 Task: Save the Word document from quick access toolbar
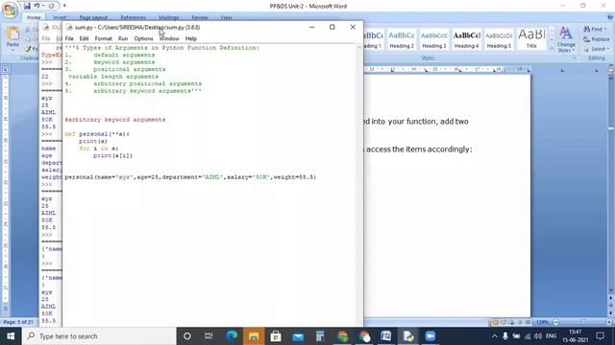pos(27,6)
